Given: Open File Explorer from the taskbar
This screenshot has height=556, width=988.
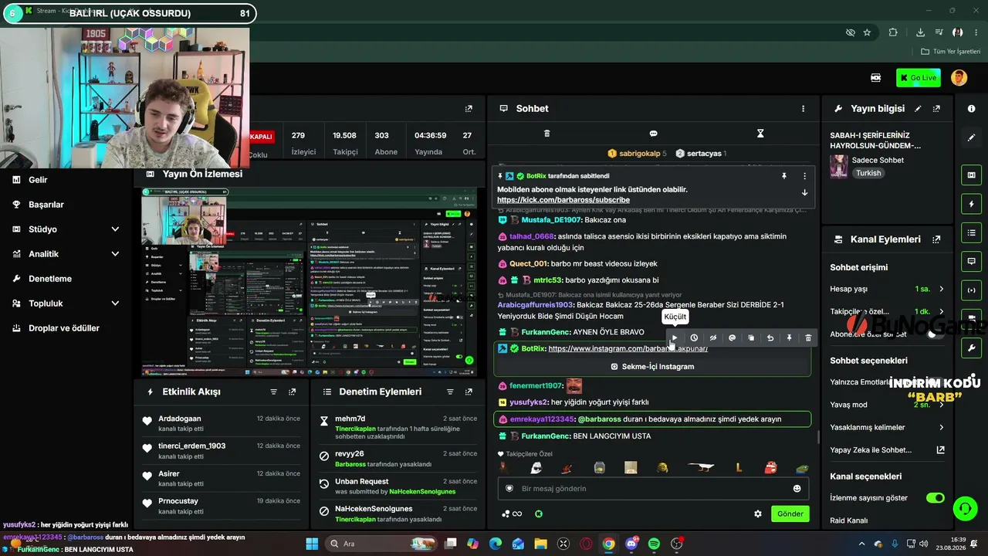Looking at the screenshot, I should tap(540, 544).
